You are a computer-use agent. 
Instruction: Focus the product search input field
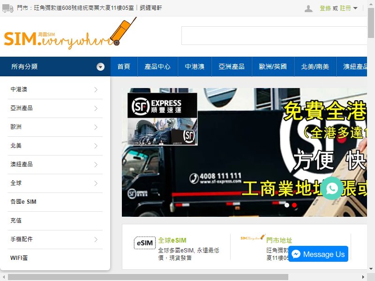(x=274, y=36)
